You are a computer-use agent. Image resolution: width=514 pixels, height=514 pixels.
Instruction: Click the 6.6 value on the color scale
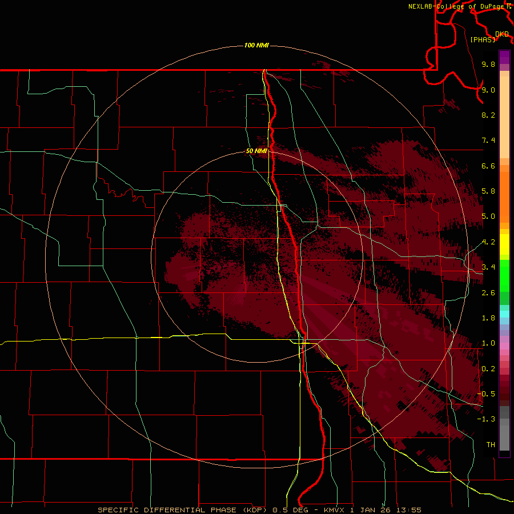pos(488,166)
